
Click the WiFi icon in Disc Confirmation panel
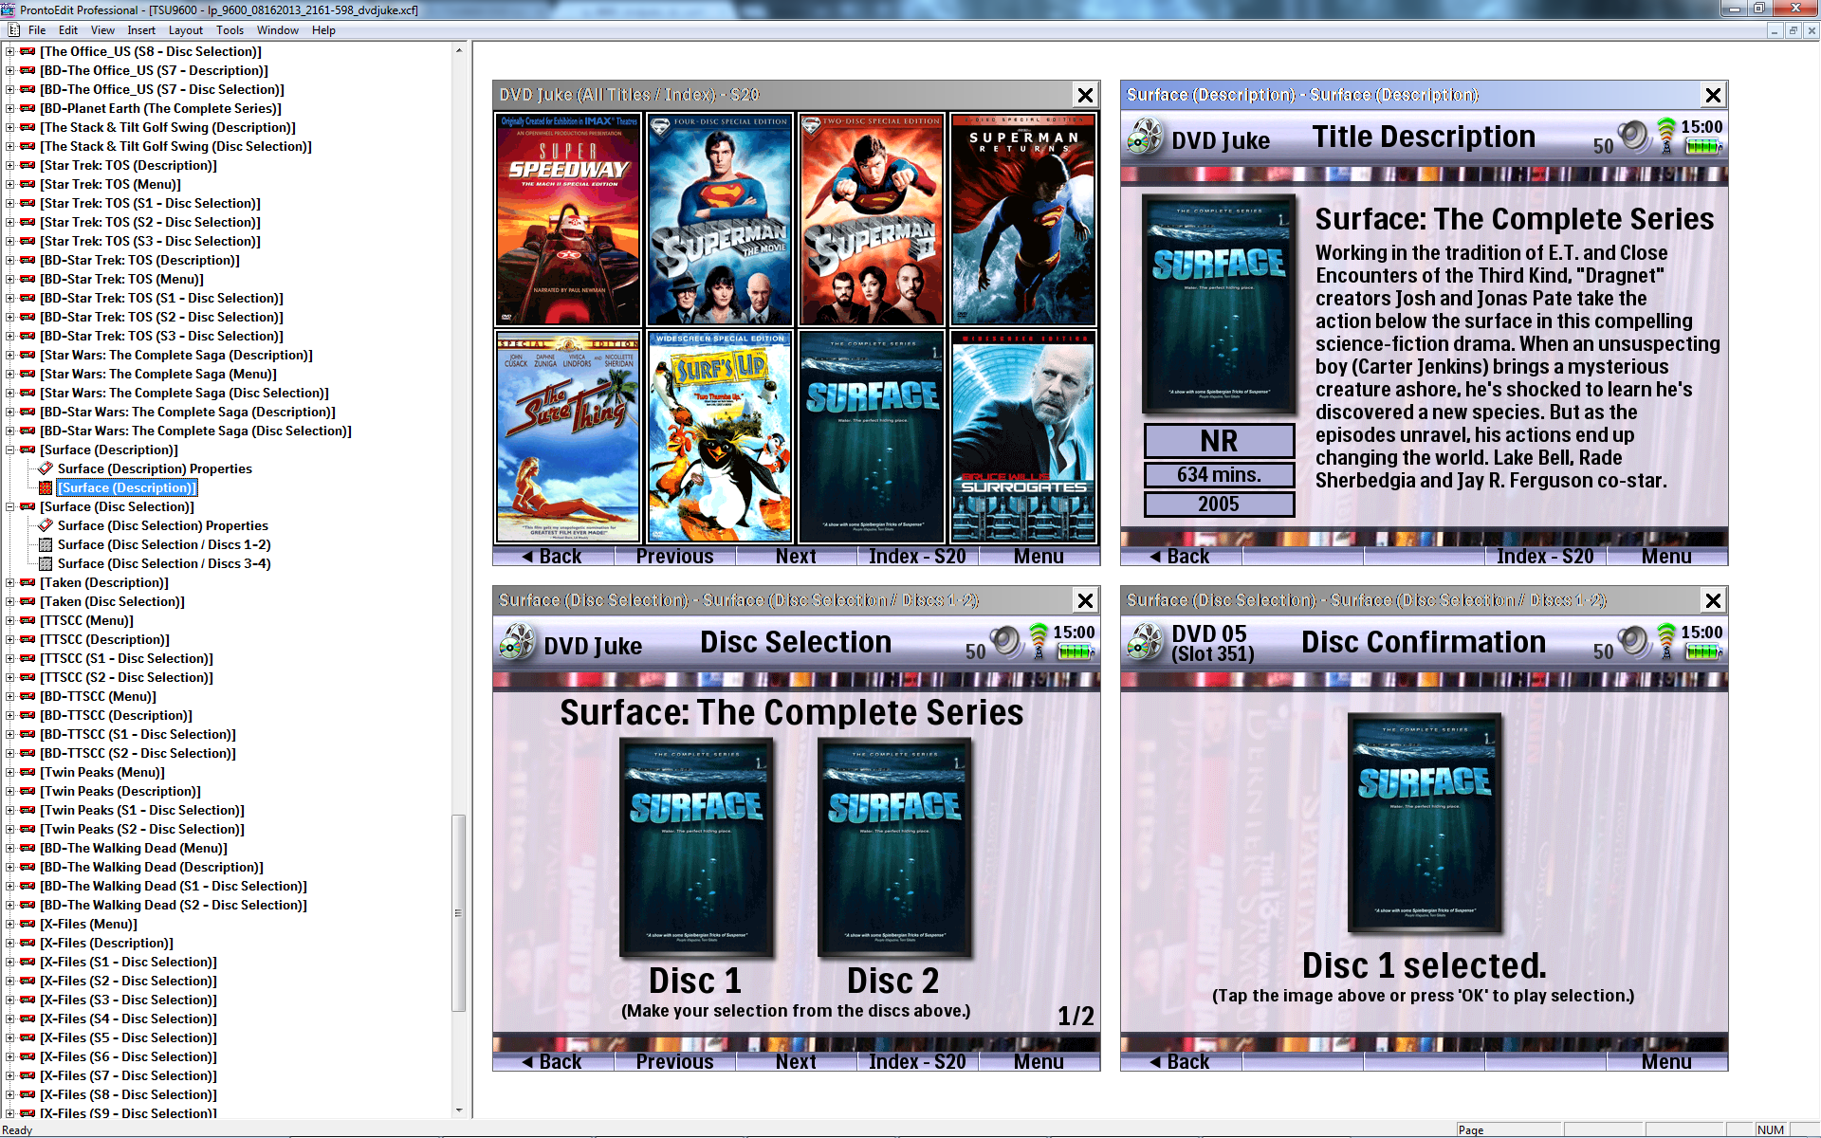click(x=1666, y=641)
